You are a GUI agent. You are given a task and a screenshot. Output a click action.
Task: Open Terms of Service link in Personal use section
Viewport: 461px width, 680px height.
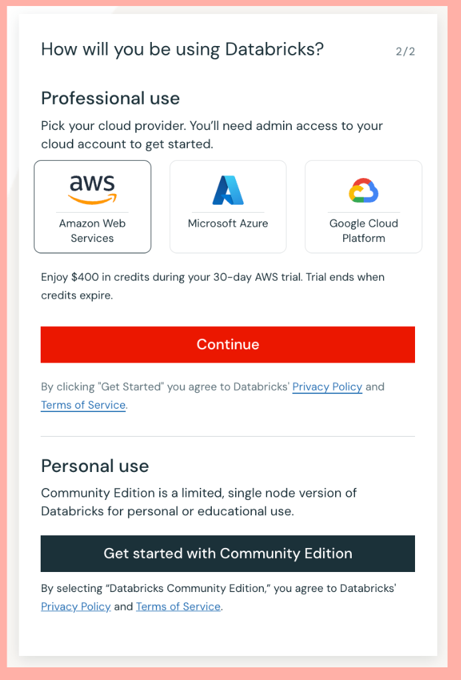point(178,606)
